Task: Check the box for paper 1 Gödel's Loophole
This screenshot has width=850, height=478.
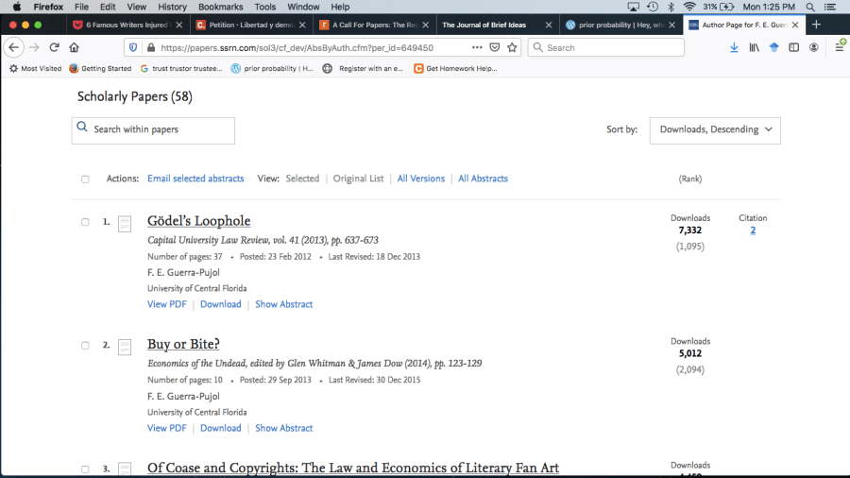Action: (85, 222)
